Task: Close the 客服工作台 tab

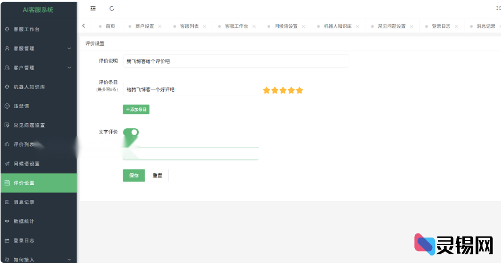Action: pyautogui.click(x=254, y=26)
